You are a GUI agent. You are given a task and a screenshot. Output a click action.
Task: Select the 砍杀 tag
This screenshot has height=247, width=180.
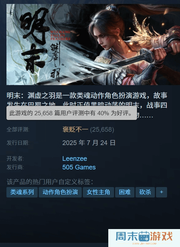[x=145, y=192]
